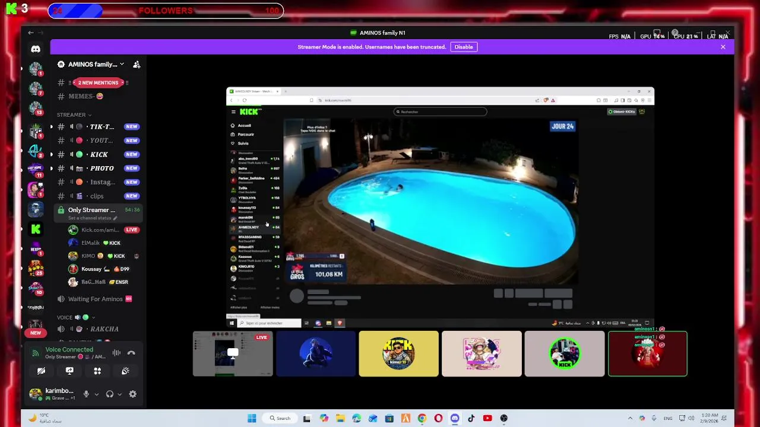760x427 pixels.
Task: Open OBS Studio from taskbar
Action: 504,418
